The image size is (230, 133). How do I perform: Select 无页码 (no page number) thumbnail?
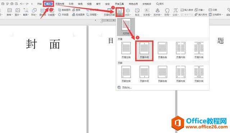126,27
